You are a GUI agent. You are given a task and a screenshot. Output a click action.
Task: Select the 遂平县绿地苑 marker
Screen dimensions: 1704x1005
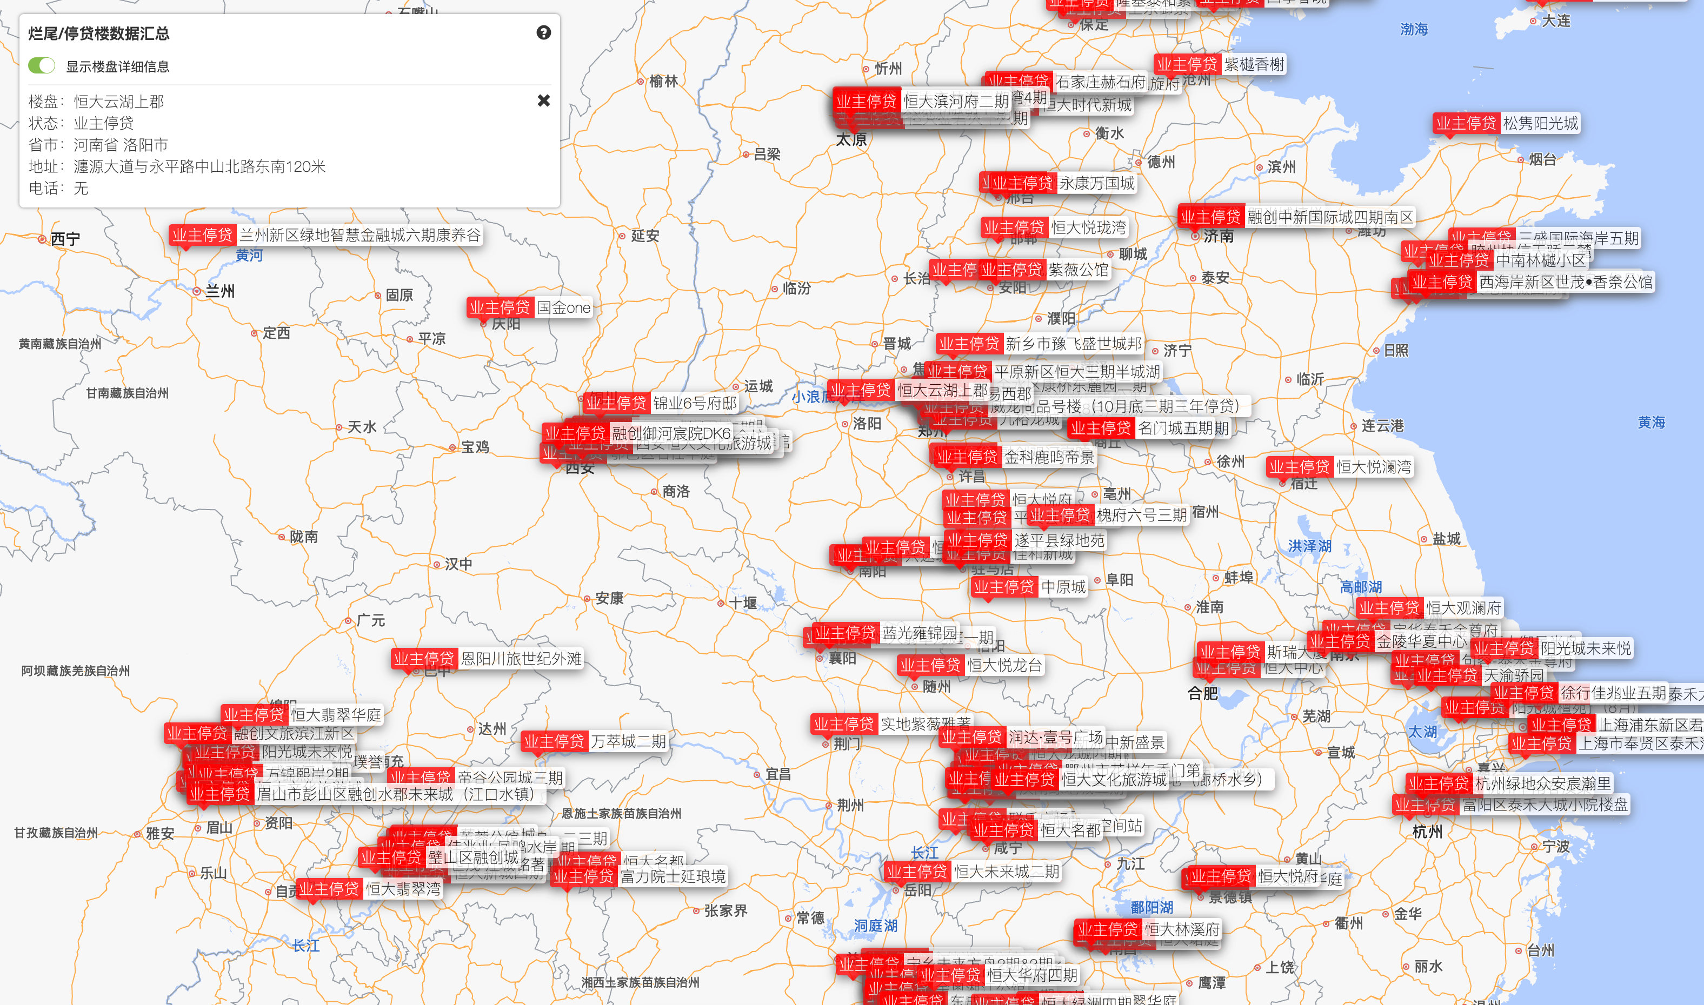(1026, 540)
